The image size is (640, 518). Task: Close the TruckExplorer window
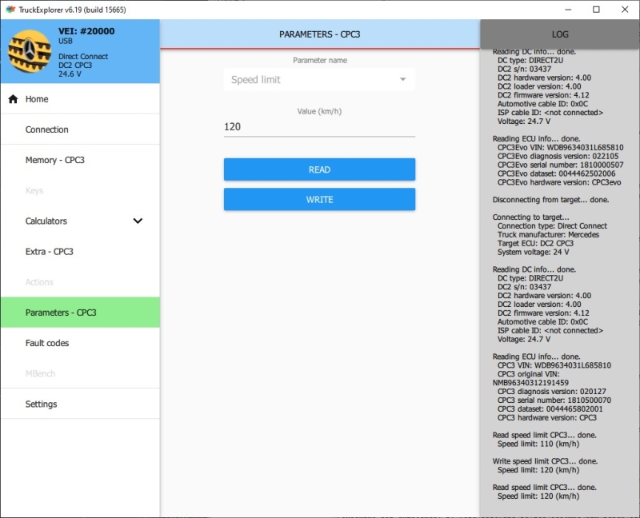(625, 10)
